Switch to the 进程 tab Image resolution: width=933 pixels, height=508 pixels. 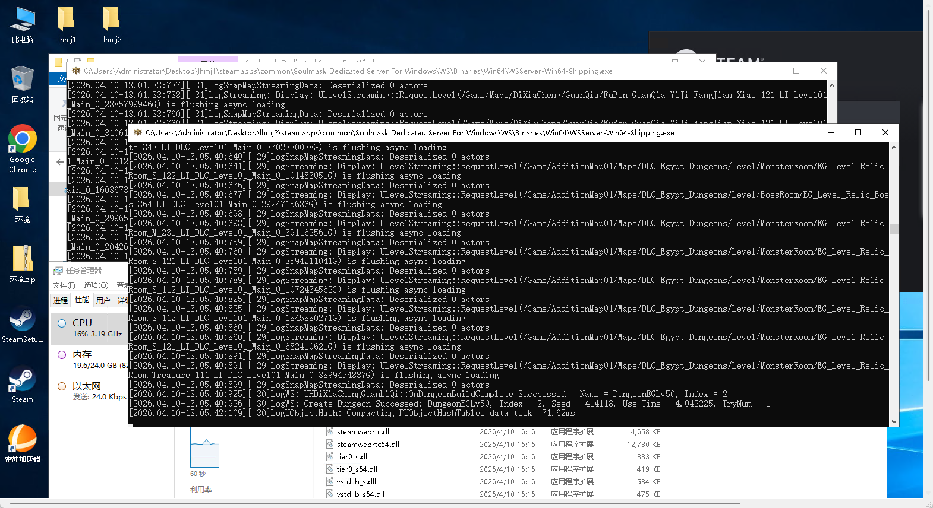(61, 301)
